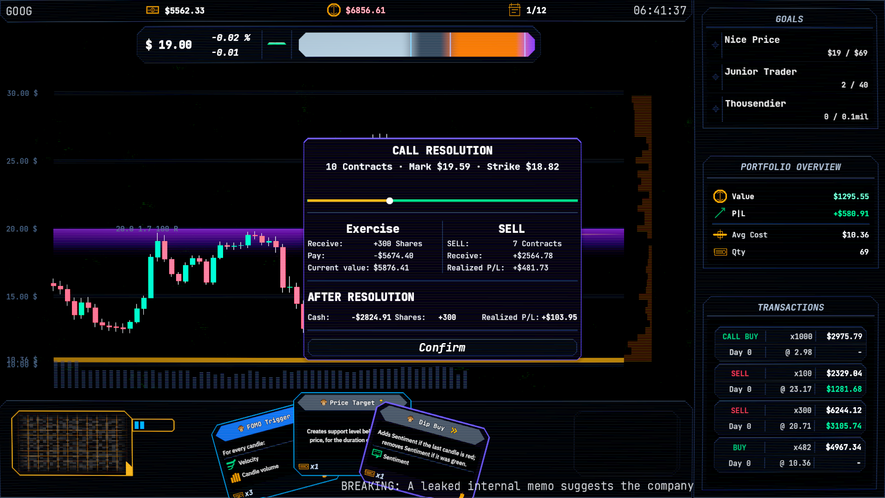Select the Dip Buy card
Viewport: 885px width, 498px height.
[424, 452]
